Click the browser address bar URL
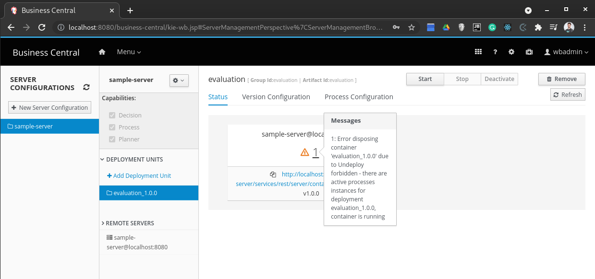 (225, 27)
